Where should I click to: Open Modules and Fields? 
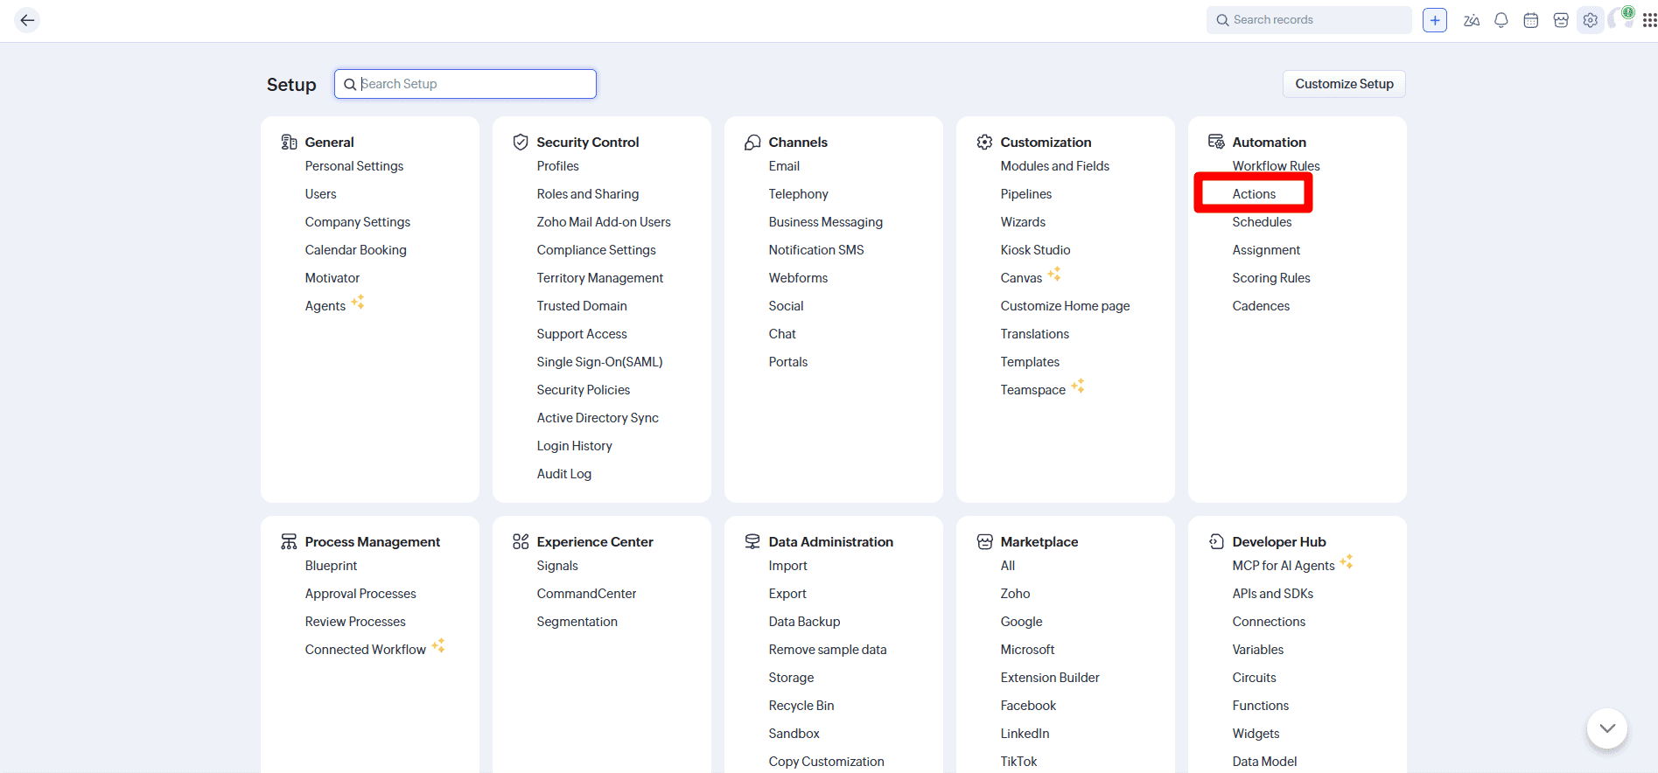pyautogui.click(x=1054, y=166)
